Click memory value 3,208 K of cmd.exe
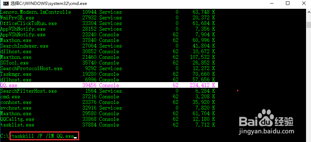Viewport: 311px width, 142px height. (205, 97)
